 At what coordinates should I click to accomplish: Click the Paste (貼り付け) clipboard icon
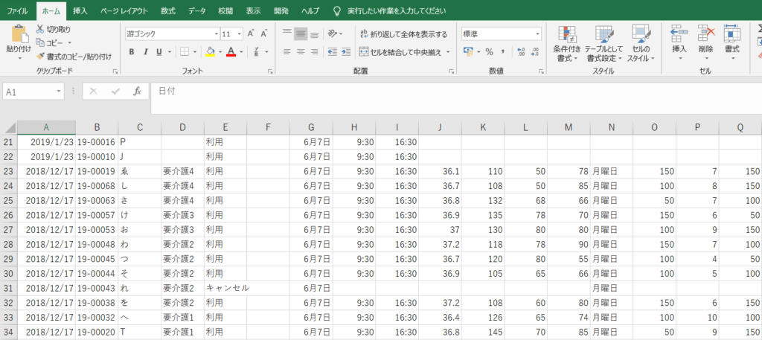(x=19, y=34)
